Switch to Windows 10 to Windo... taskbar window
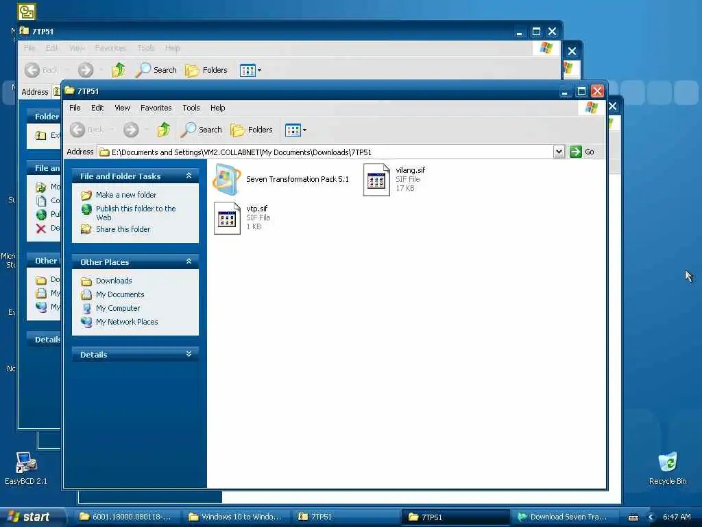 coord(236,517)
